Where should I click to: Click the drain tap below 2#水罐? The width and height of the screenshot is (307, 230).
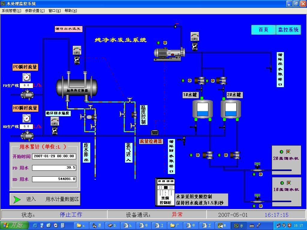222,128
